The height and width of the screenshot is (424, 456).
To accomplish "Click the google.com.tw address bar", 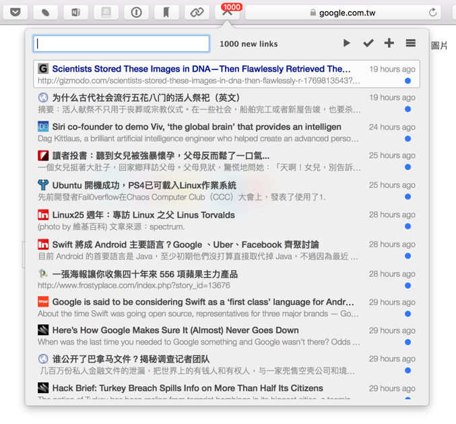I will coord(337,12).
